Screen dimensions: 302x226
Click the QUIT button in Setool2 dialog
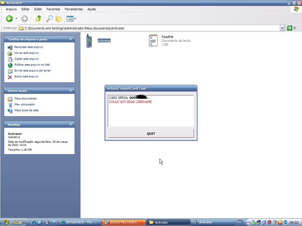151,134
